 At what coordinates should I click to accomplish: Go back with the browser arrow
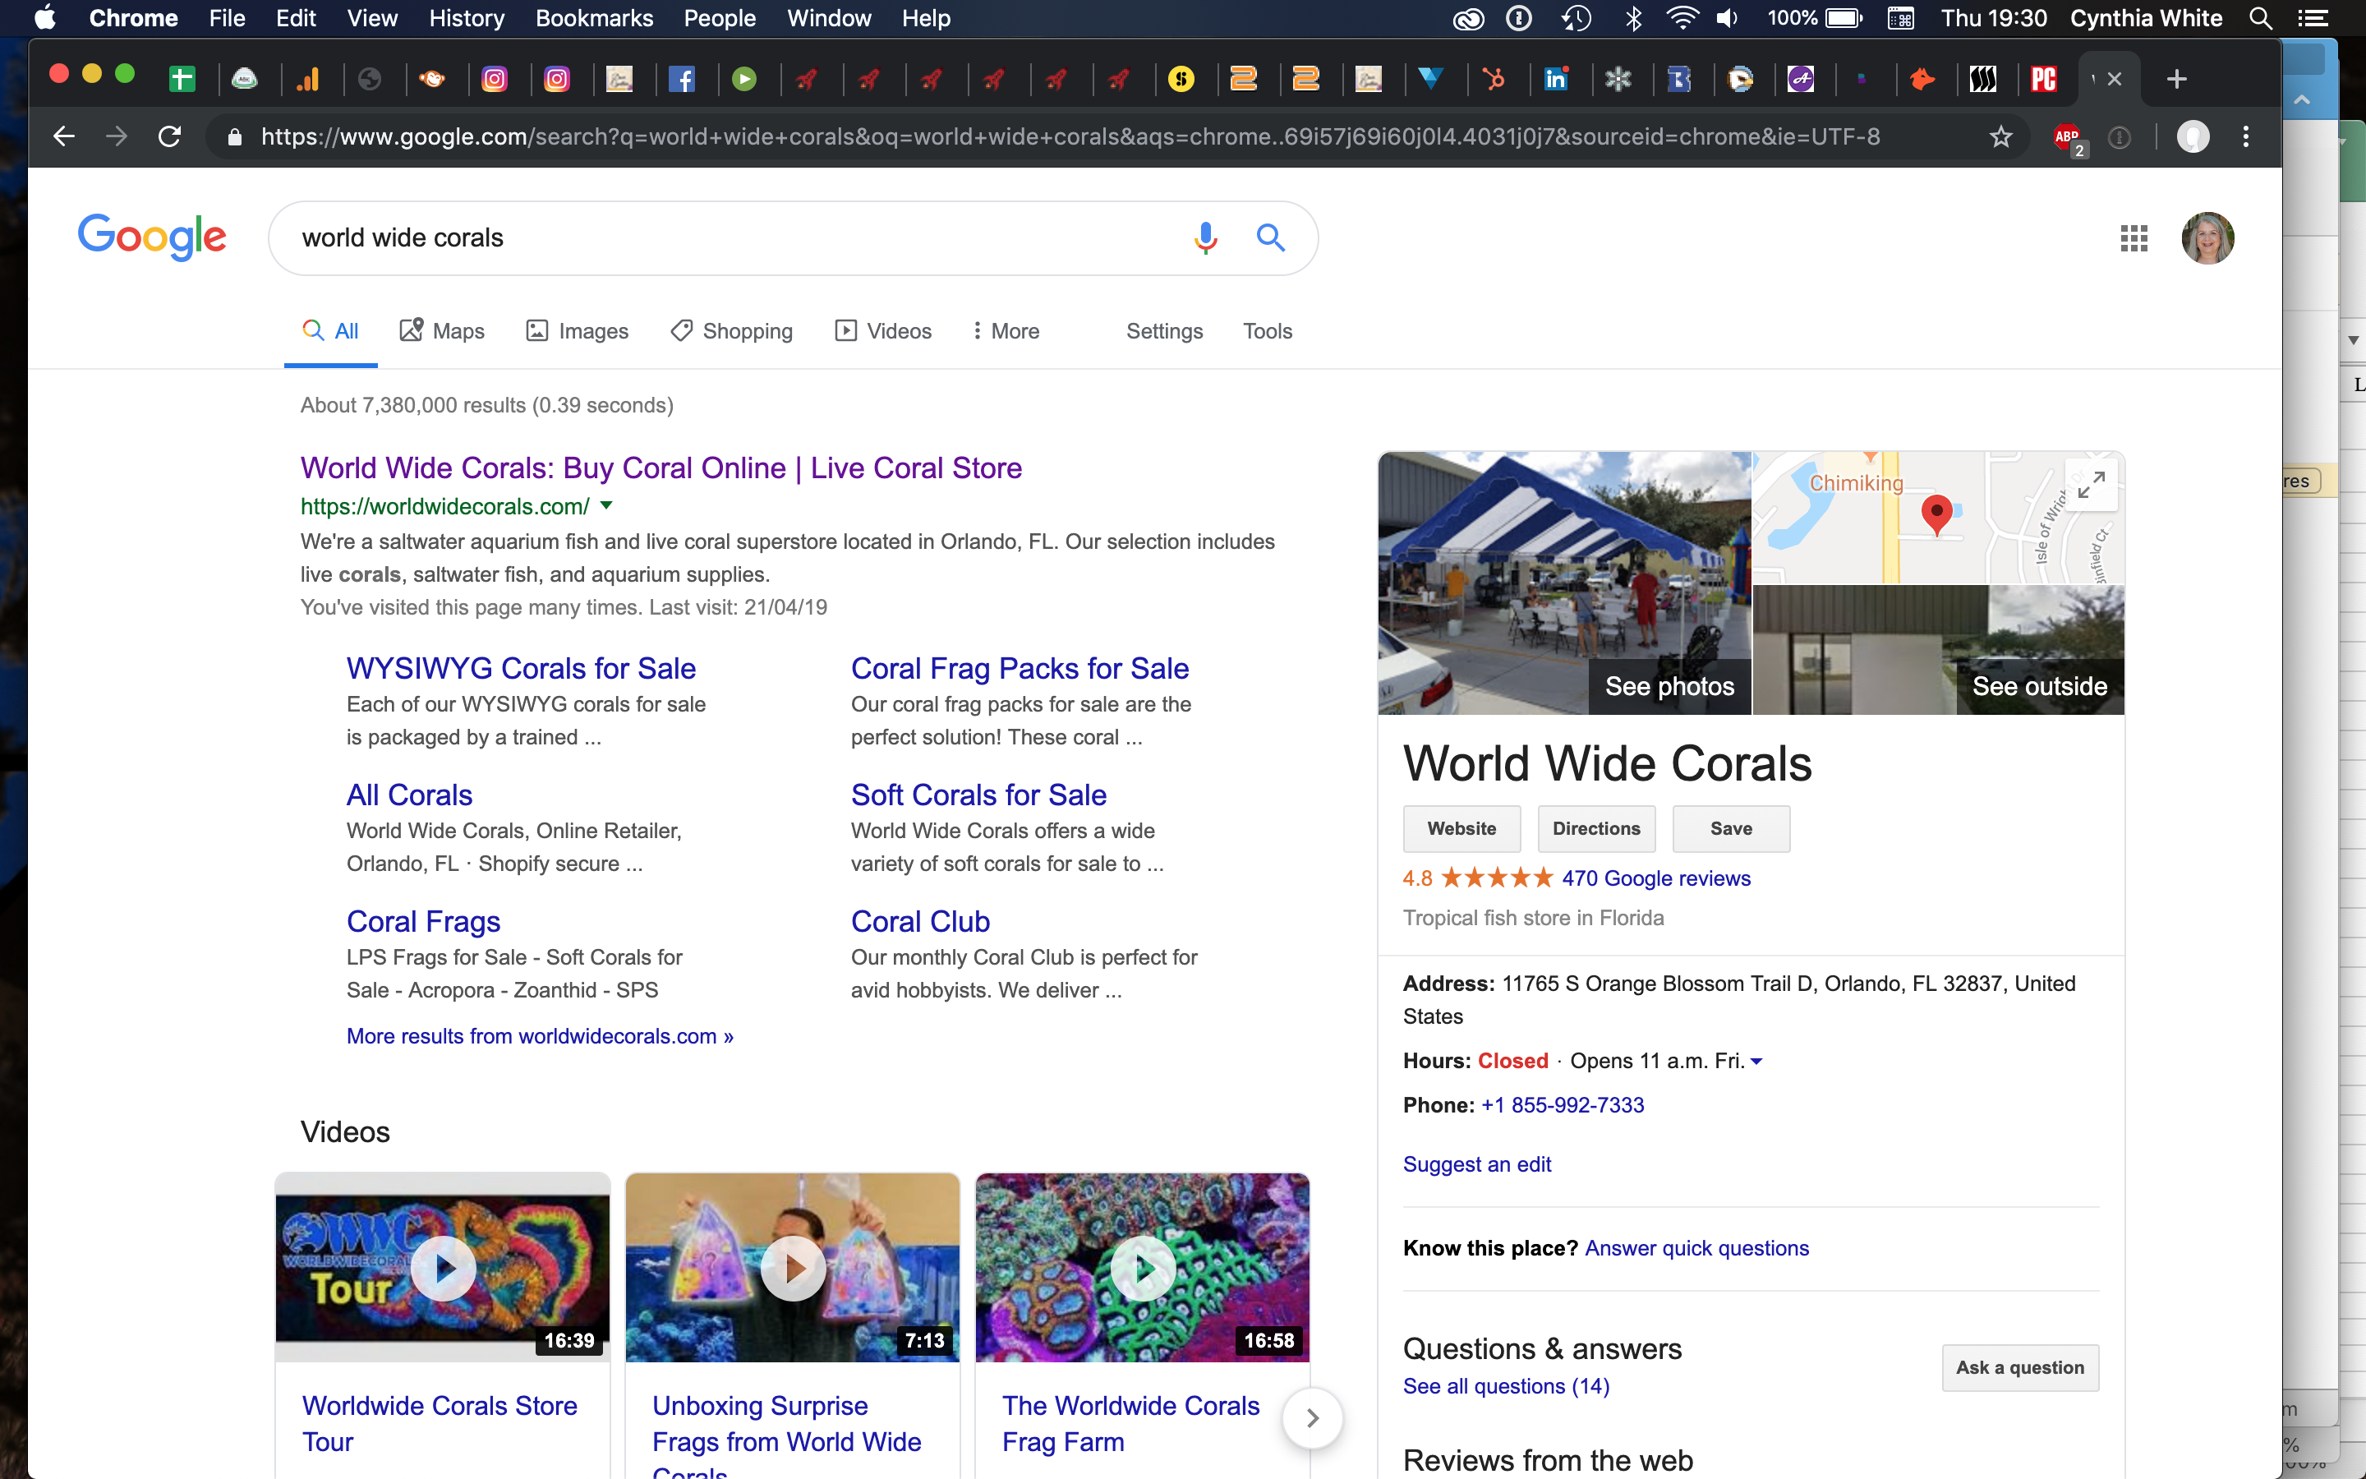pos(65,137)
